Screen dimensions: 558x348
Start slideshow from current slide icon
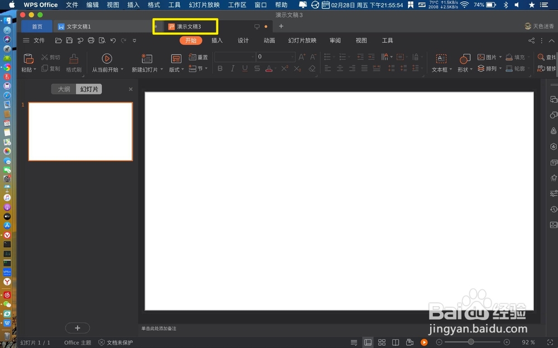[107, 58]
